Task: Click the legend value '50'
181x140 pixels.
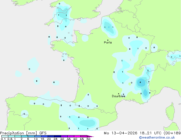Action: pyautogui.click(x=88, y=139)
